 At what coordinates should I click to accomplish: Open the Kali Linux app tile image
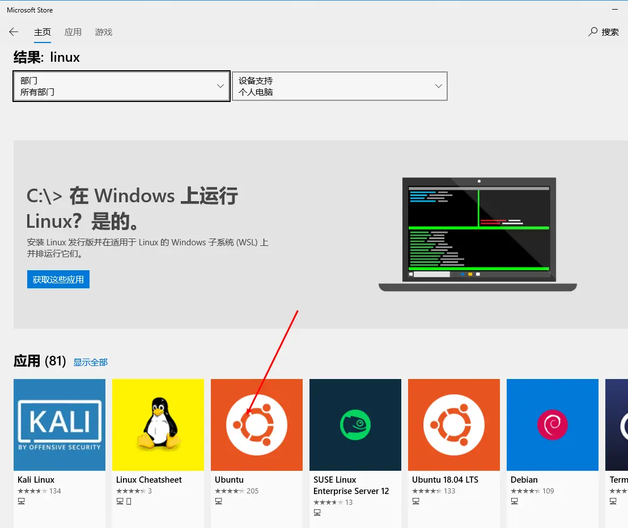pos(60,425)
